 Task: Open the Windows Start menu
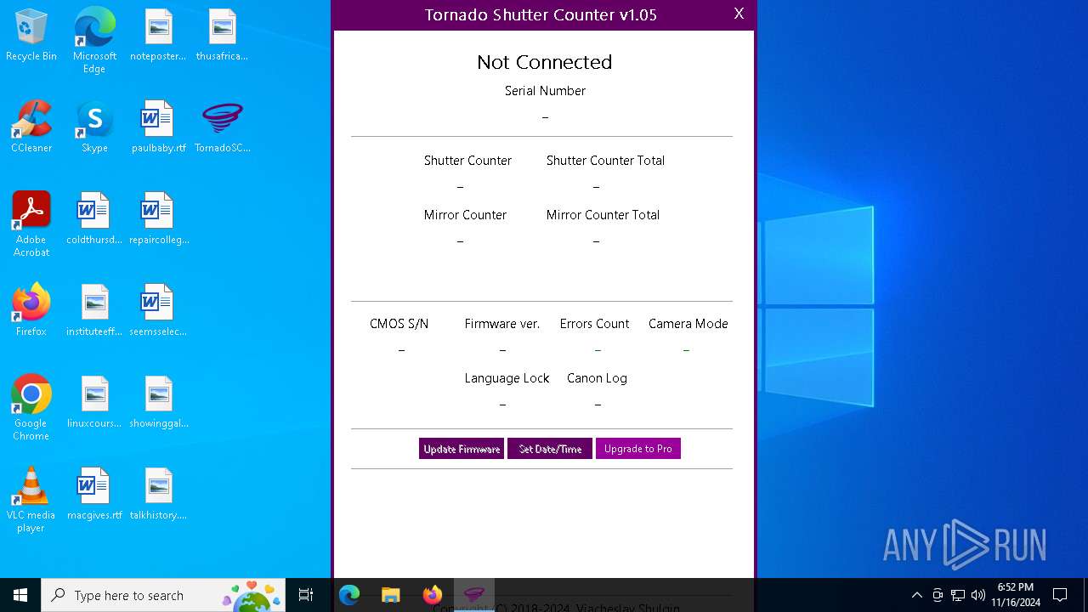pos(20,595)
